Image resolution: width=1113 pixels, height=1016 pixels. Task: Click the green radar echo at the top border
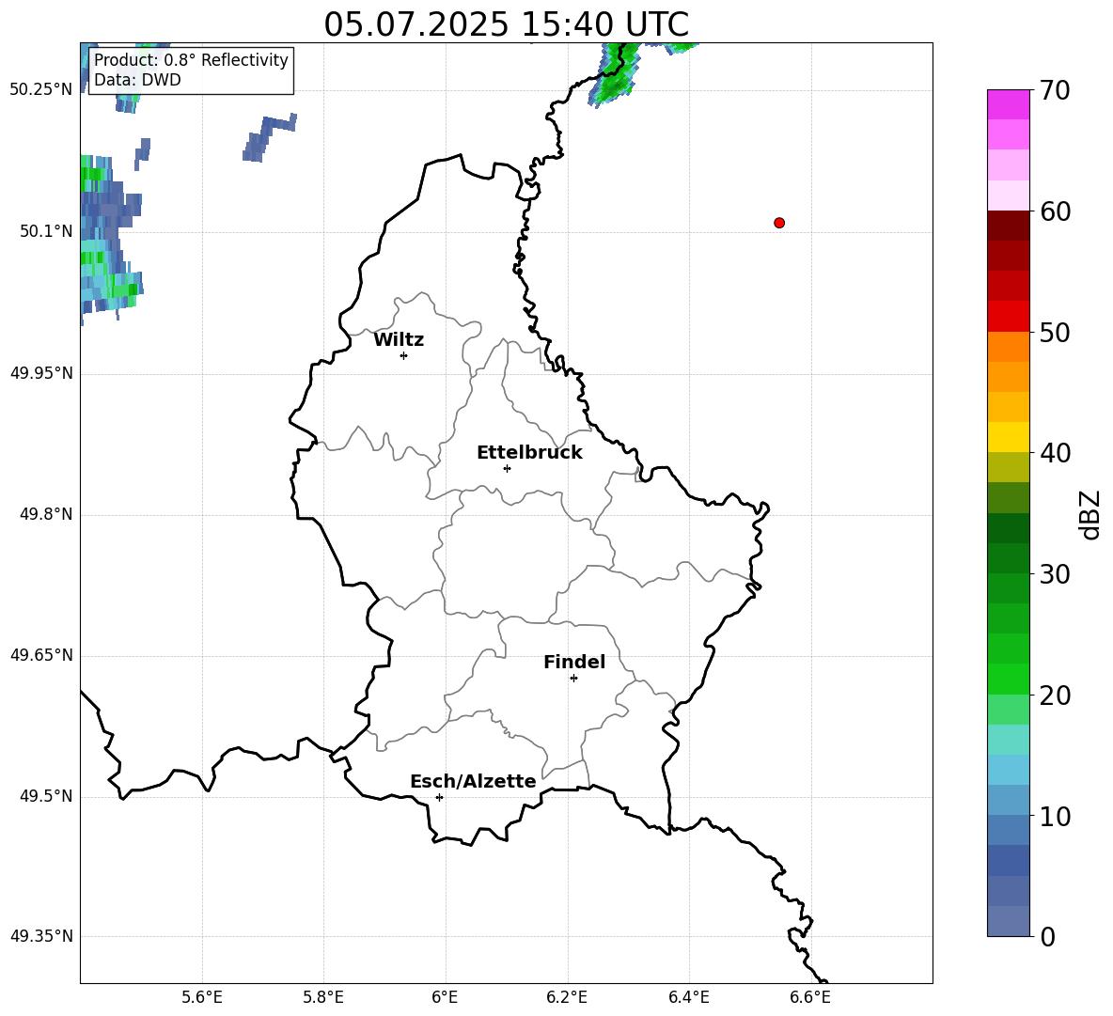coord(615,74)
